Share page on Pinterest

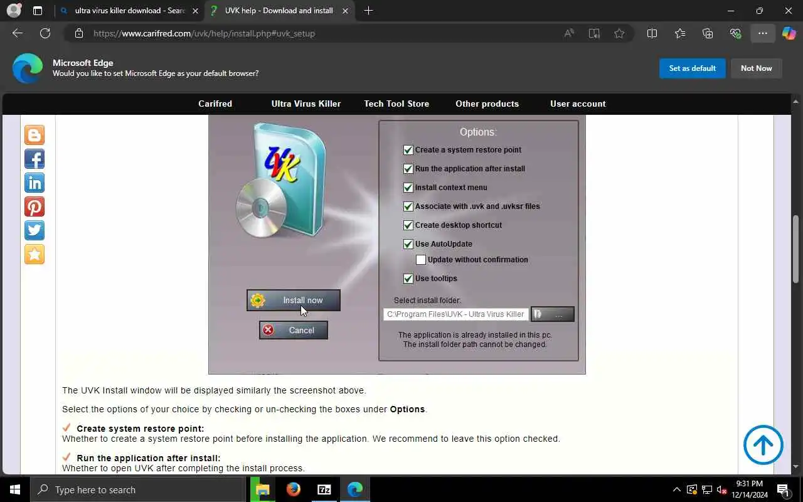pyautogui.click(x=35, y=206)
